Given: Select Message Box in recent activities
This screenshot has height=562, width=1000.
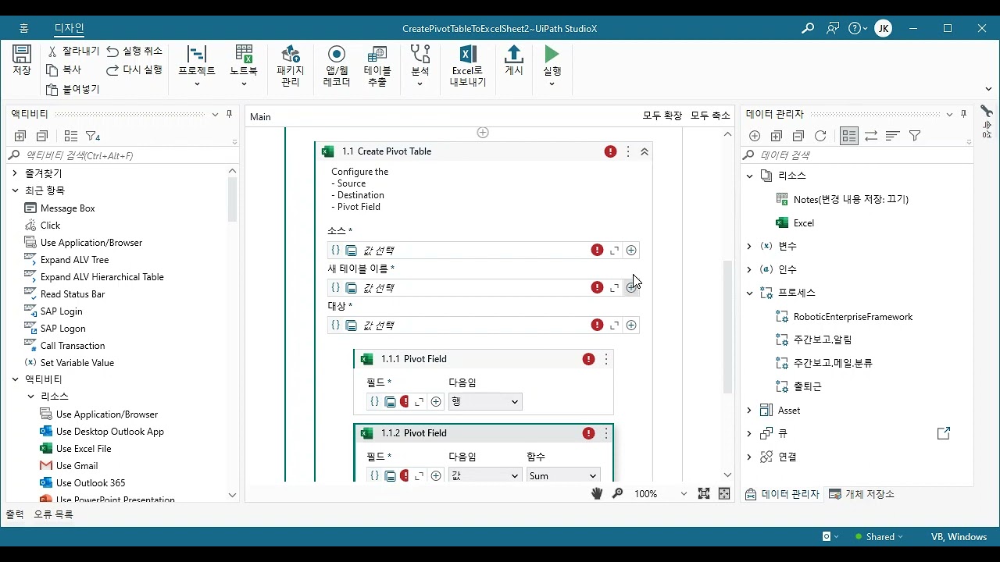Looking at the screenshot, I should (67, 208).
